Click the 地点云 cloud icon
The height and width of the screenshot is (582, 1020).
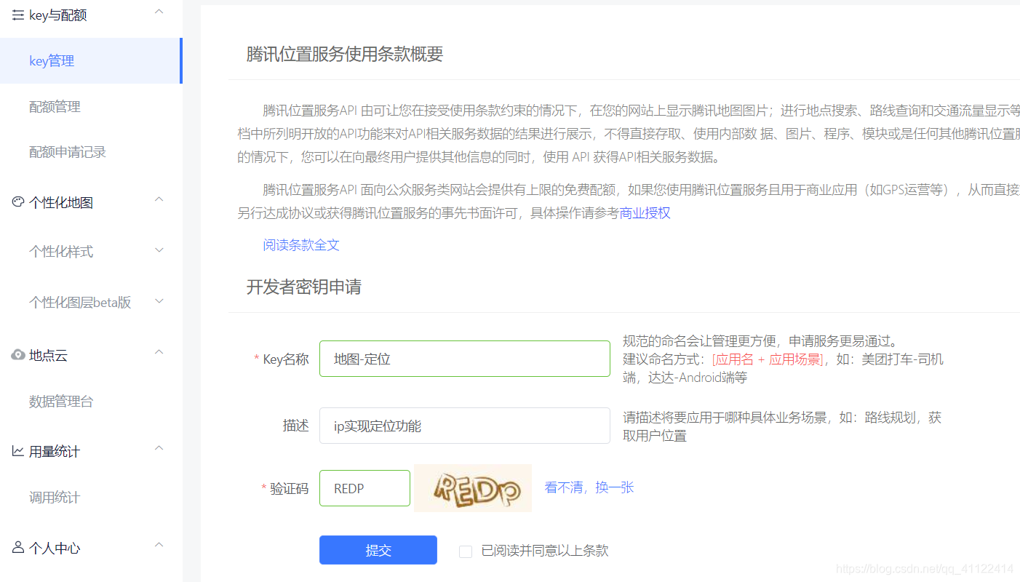pos(18,355)
